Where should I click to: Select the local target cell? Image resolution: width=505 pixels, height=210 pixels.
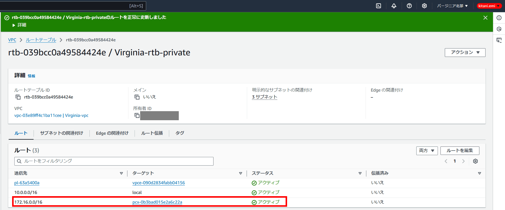pyautogui.click(x=137, y=193)
